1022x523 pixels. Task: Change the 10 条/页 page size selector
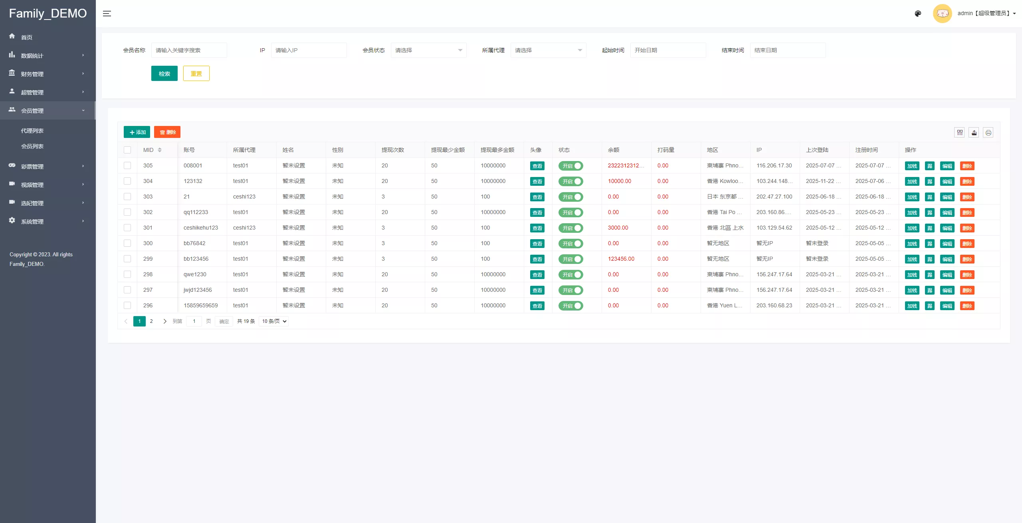click(274, 321)
